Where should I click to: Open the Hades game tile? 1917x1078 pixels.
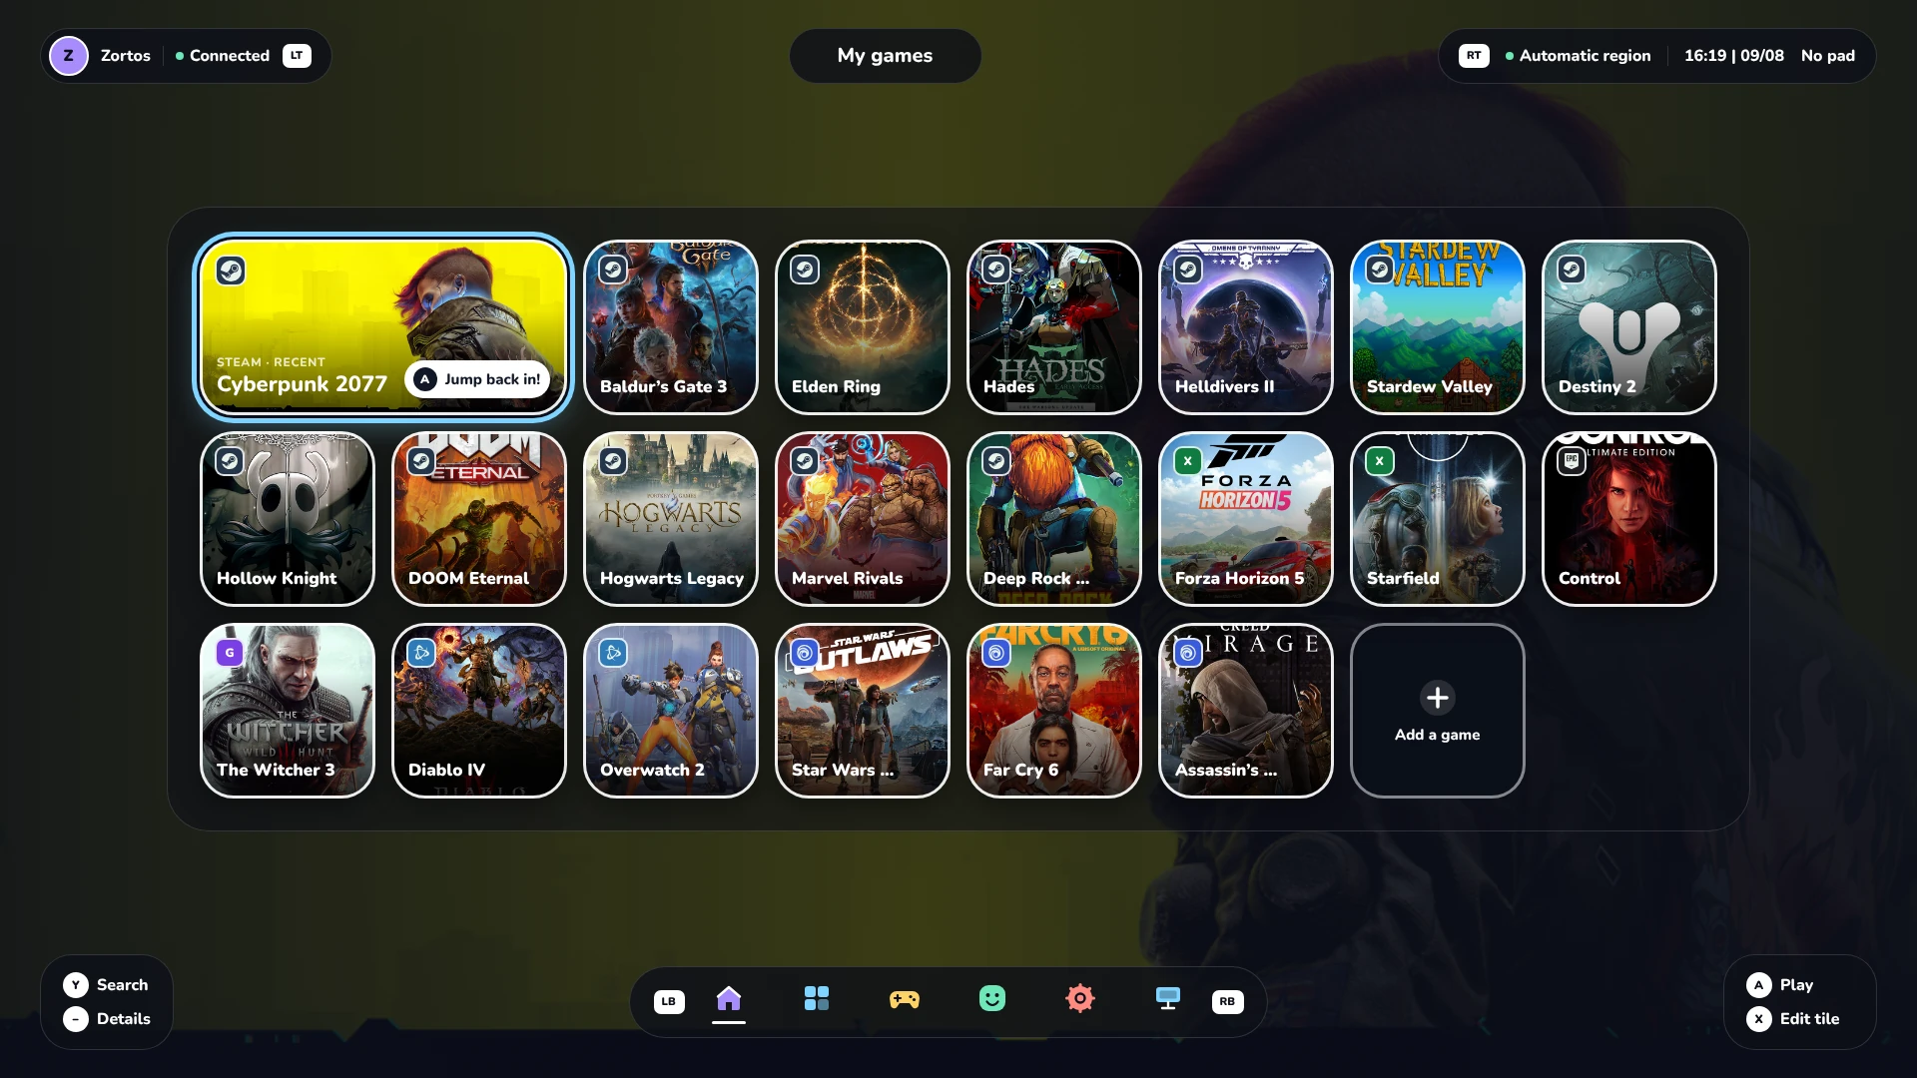point(1054,327)
